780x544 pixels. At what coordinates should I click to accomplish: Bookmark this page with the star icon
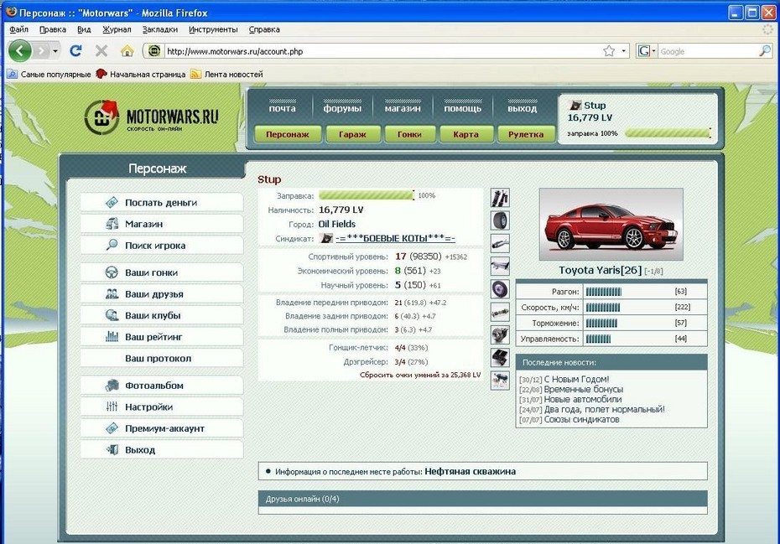(x=609, y=51)
